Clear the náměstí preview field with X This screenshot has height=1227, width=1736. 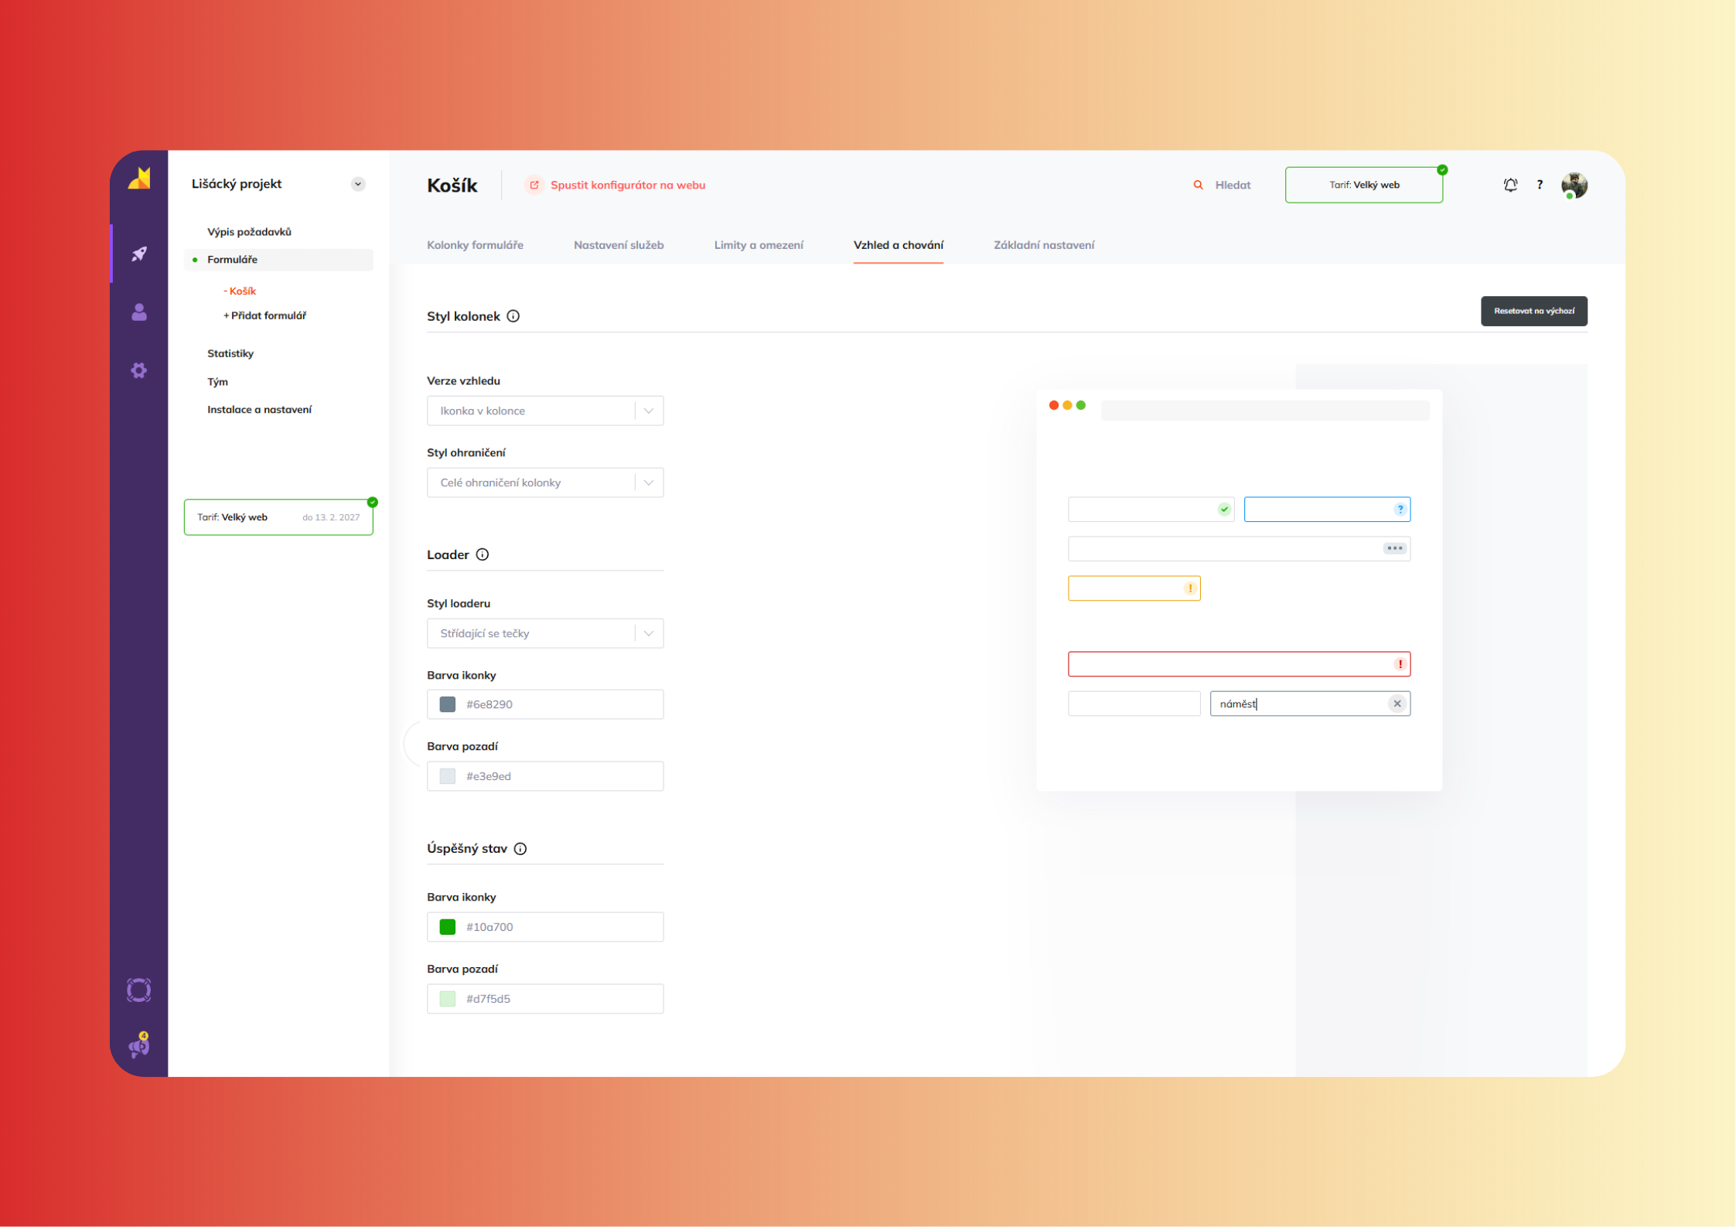coord(1397,704)
